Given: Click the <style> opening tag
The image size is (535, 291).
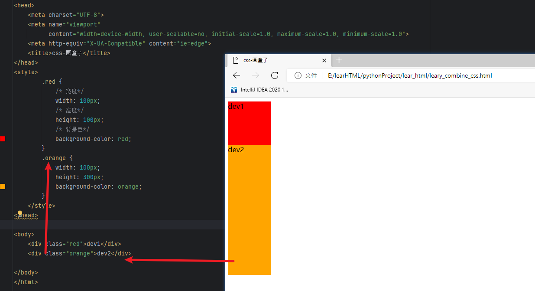Looking at the screenshot, I should pyautogui.click(x=26, y=72).
